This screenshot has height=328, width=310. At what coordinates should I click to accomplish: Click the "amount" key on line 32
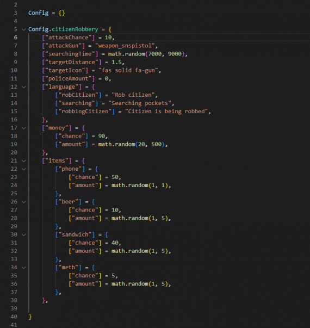[x=85, y=251]
